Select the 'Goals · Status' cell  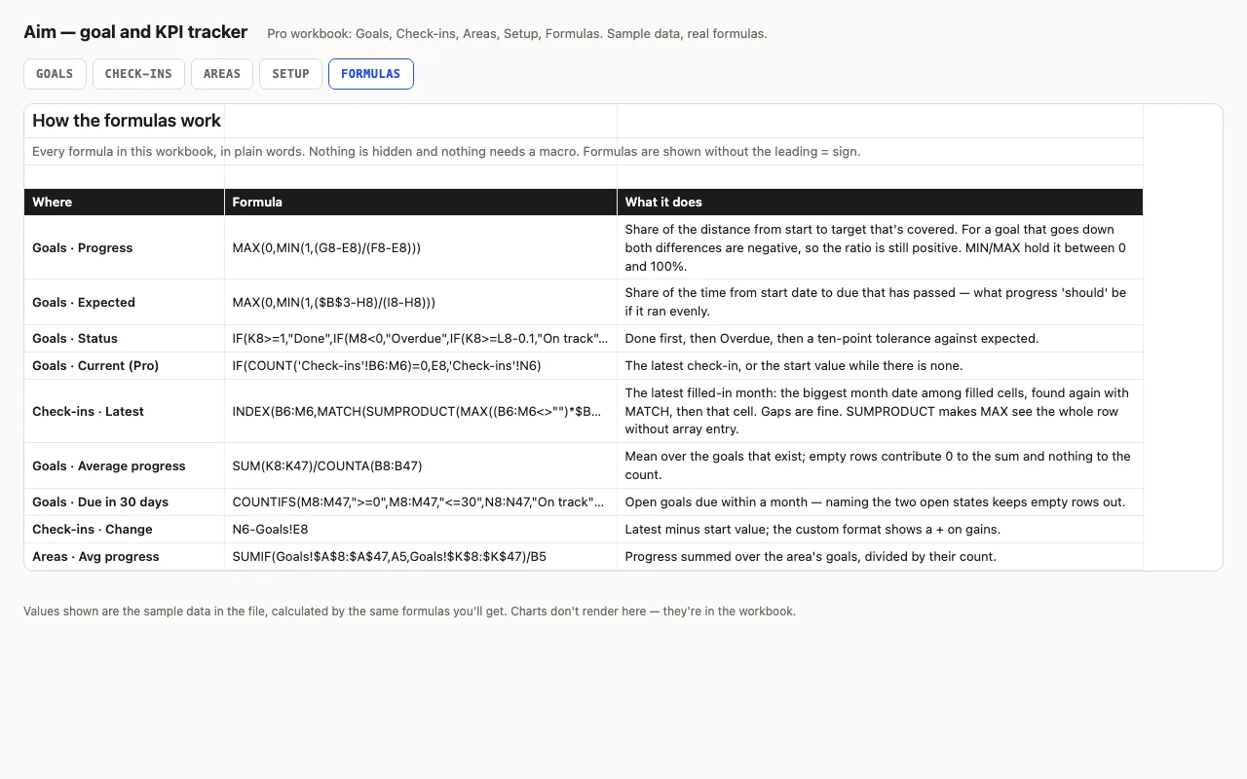[x=125, y=339]
